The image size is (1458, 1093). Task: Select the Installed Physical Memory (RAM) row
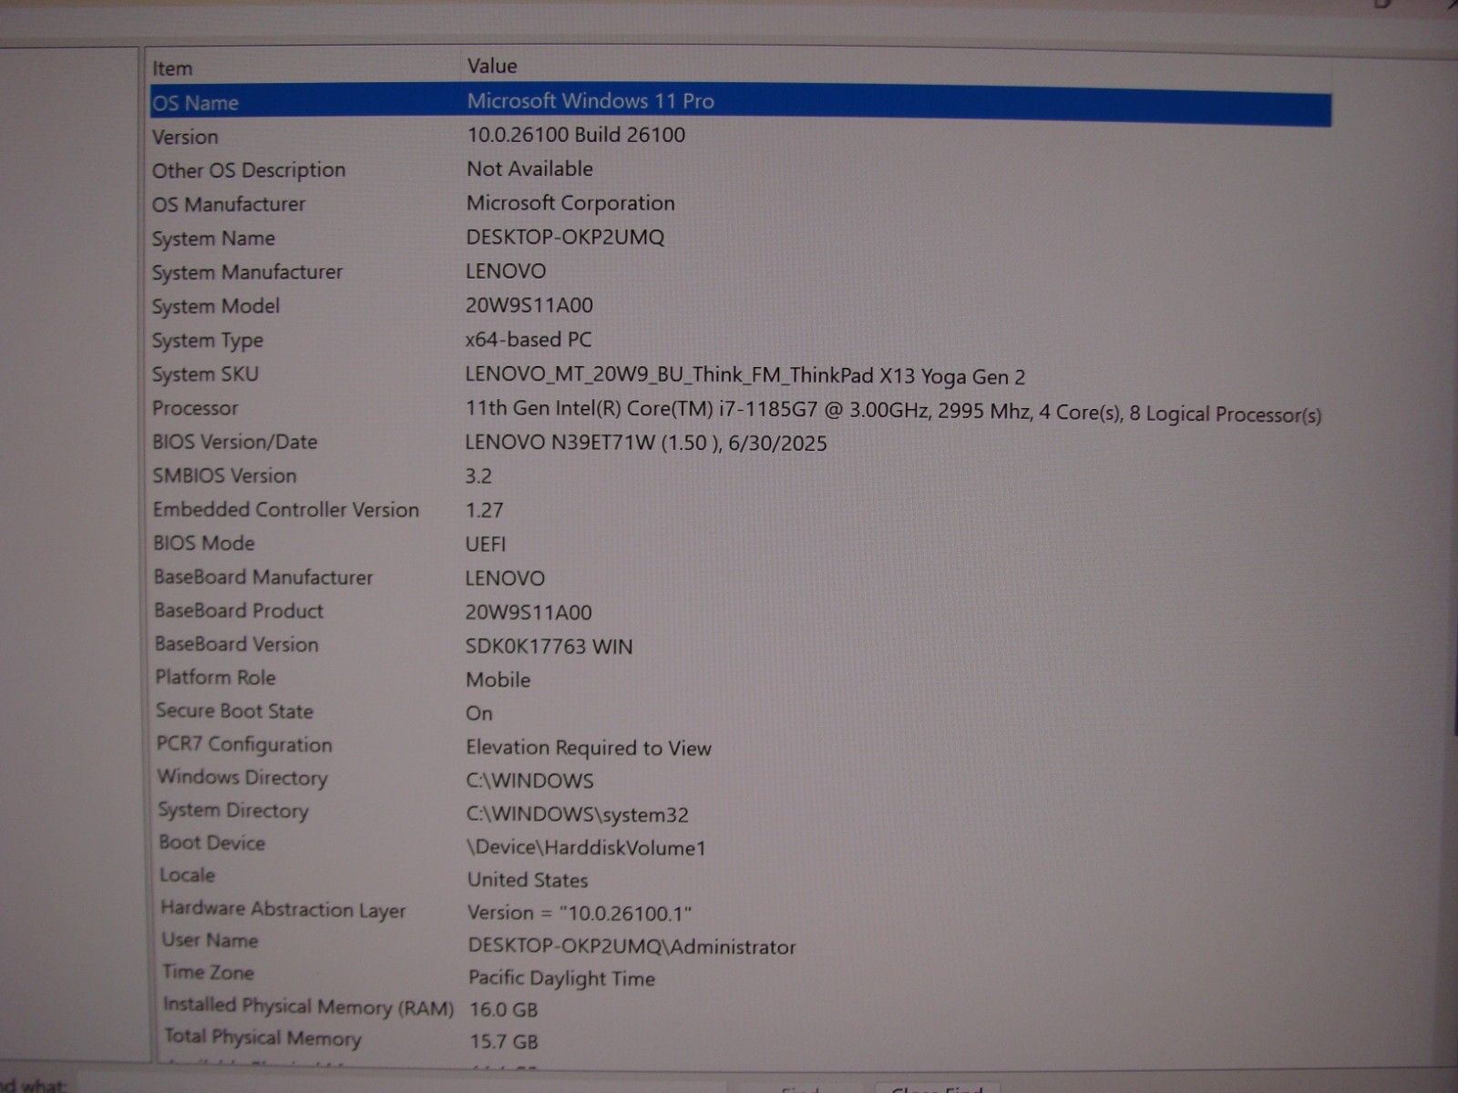tap(308, 1006)
